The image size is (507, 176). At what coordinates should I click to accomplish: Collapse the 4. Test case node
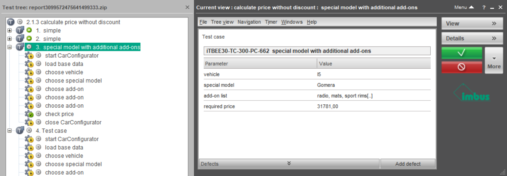click(x=9, y=131)
